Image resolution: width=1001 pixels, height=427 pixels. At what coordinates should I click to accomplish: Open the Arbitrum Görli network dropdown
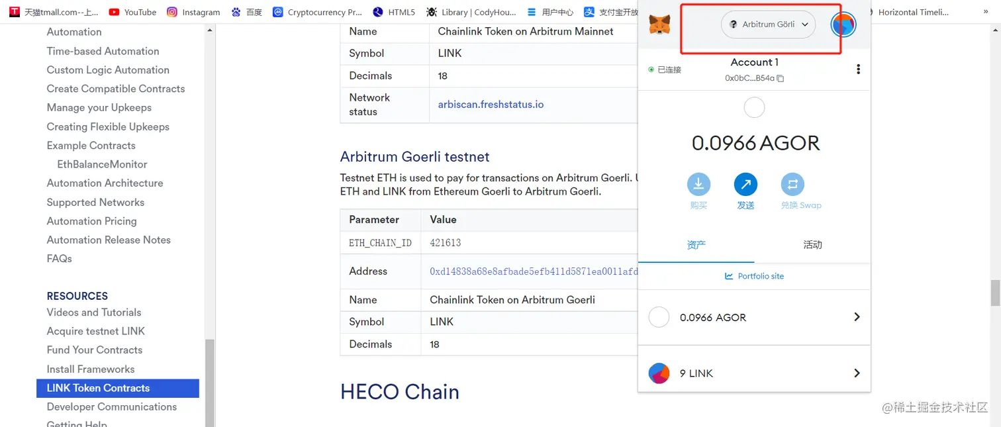coord(768,24)
